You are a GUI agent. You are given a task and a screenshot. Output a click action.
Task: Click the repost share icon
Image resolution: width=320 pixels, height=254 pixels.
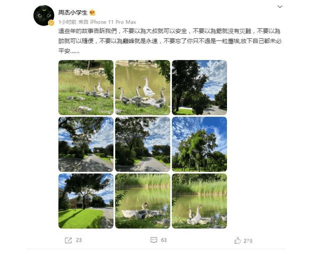click(x=68, y=240)
